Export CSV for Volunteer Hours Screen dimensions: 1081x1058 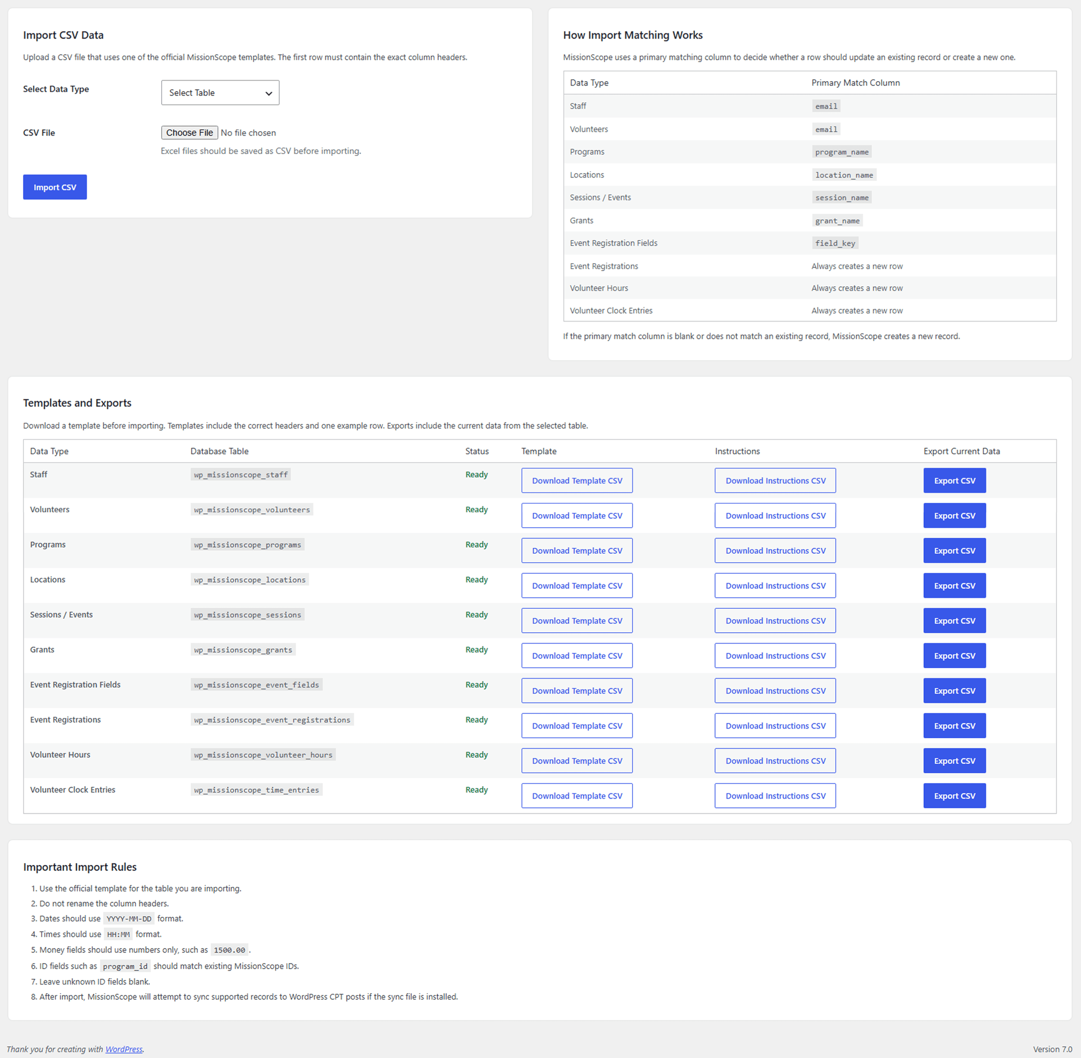click(x=954, y=761)
